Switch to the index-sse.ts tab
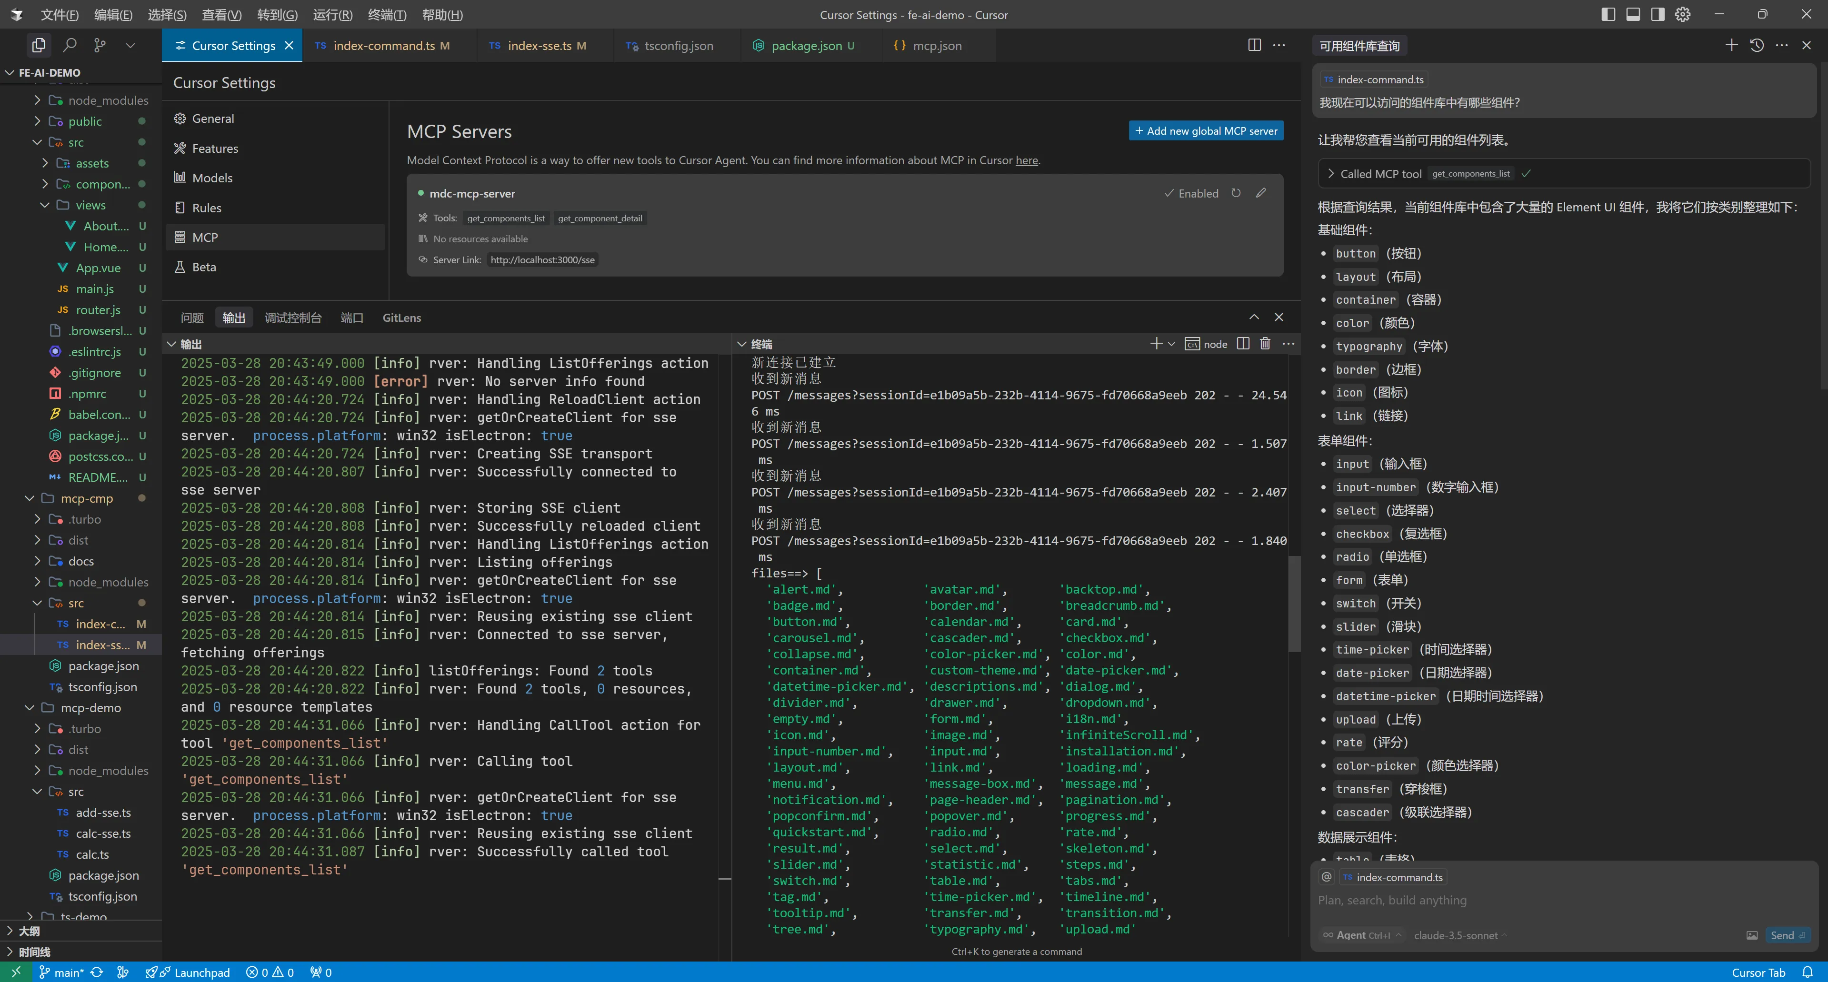 pyautogui.click(x=539, y=45)
